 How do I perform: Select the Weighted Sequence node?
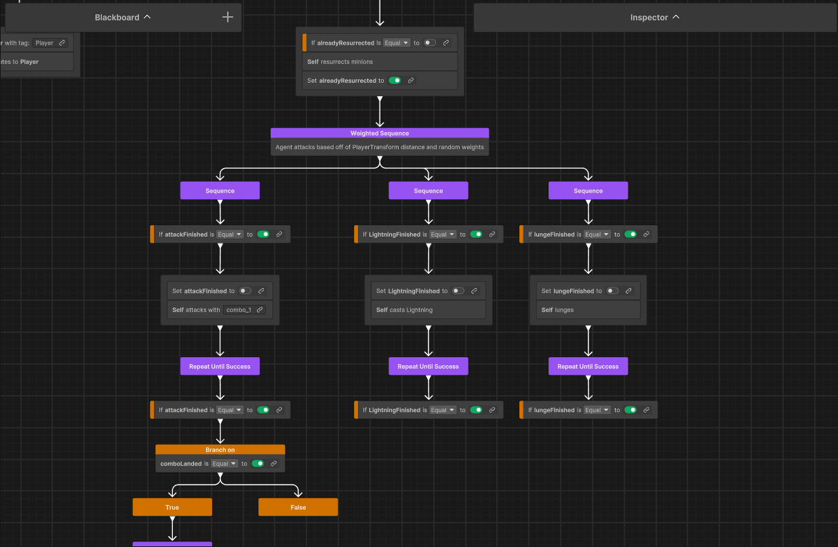[x=379, y=133]
